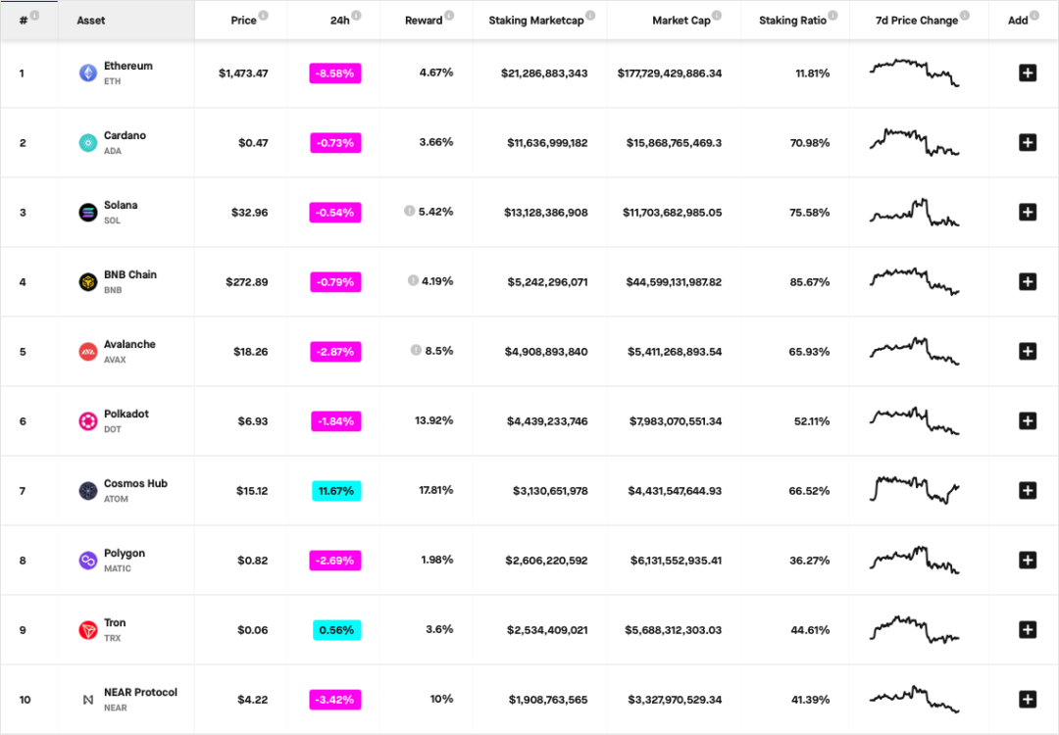Sort table by Staking Ratio column
Viewport: 1059px width, 735px height.
pos(792,21)
